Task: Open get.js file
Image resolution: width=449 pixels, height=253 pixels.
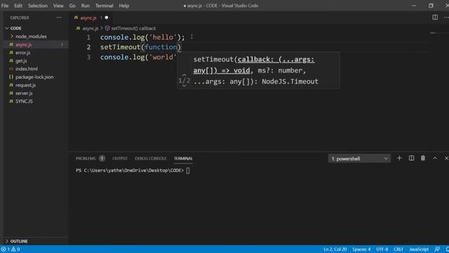Action: pyautogui.click(x=36, y=60)
